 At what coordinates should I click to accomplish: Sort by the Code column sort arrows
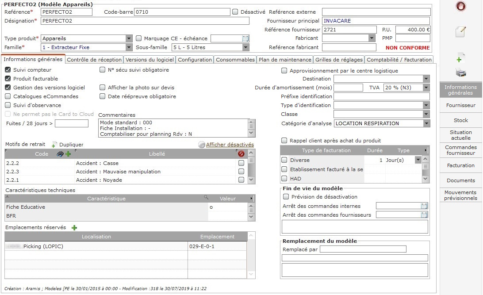(6, 150)
